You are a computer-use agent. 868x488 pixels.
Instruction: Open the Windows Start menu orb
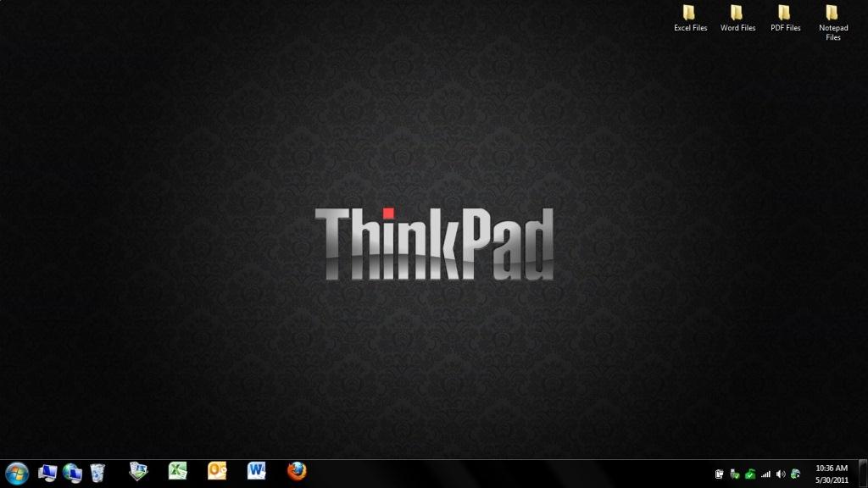(17, 473)
